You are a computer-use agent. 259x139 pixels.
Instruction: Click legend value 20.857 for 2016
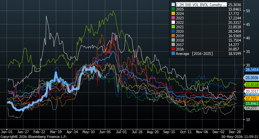(x=233, y=49)
